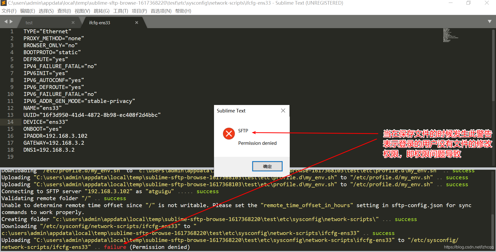Close the ifcfg-ens33 tab
The width and height of the screenshot is (496, 252).
coord(137,22)
